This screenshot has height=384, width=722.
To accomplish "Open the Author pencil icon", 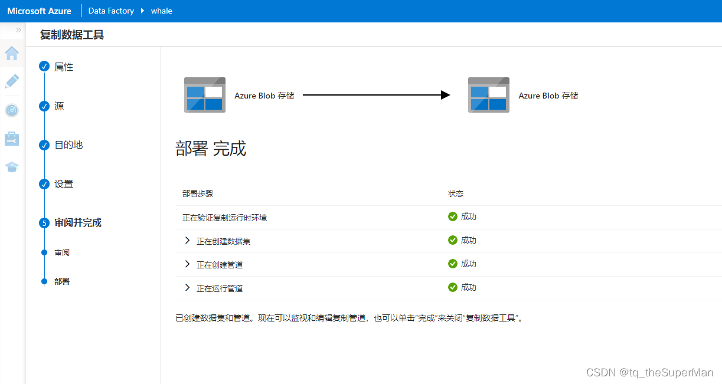I will tap(12, 81).
